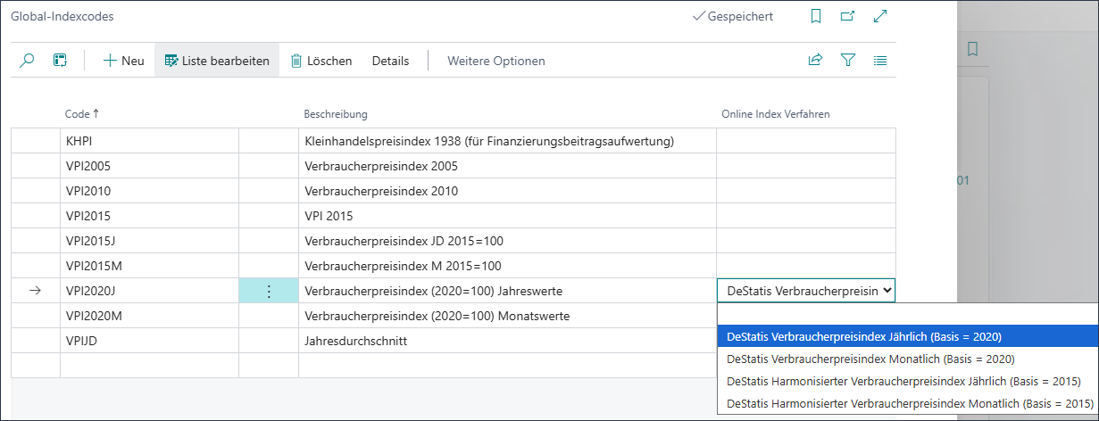Expand Online Index Verfahren dropdown for VPI2020J
This screenshot has height=421, width=1099.
tap(886, 290)
